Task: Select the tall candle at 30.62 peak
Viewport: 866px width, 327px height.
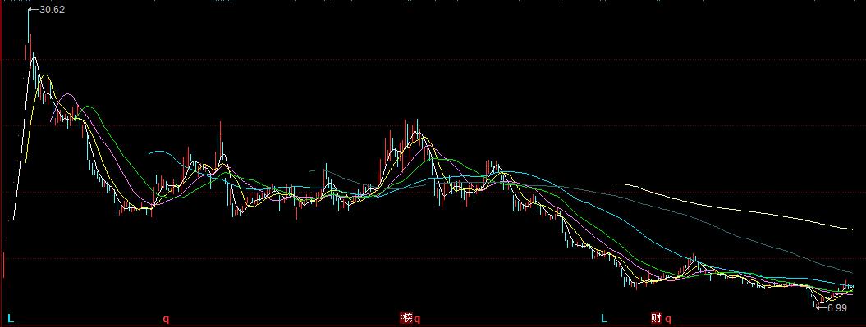Action: (28, 33)
